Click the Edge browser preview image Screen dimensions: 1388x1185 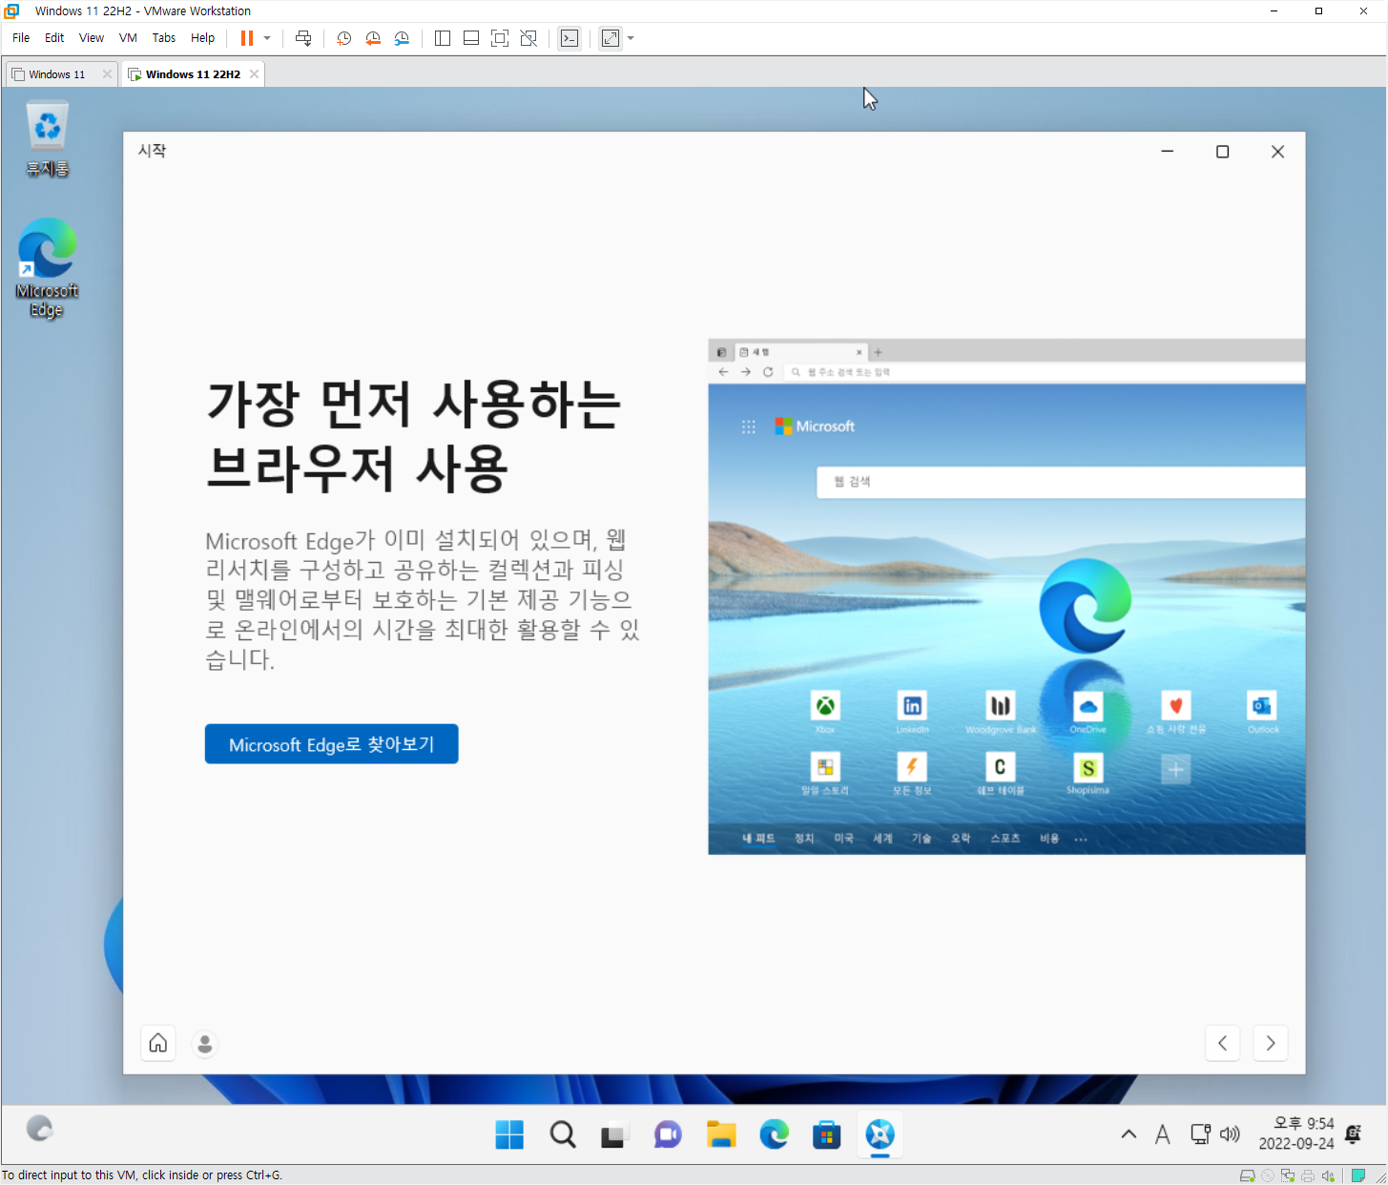pos(1006,596)
